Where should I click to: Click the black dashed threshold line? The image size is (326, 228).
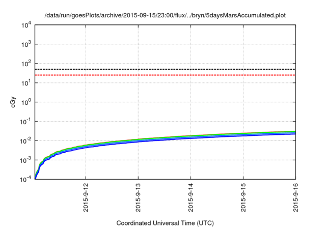click(165, 69)
